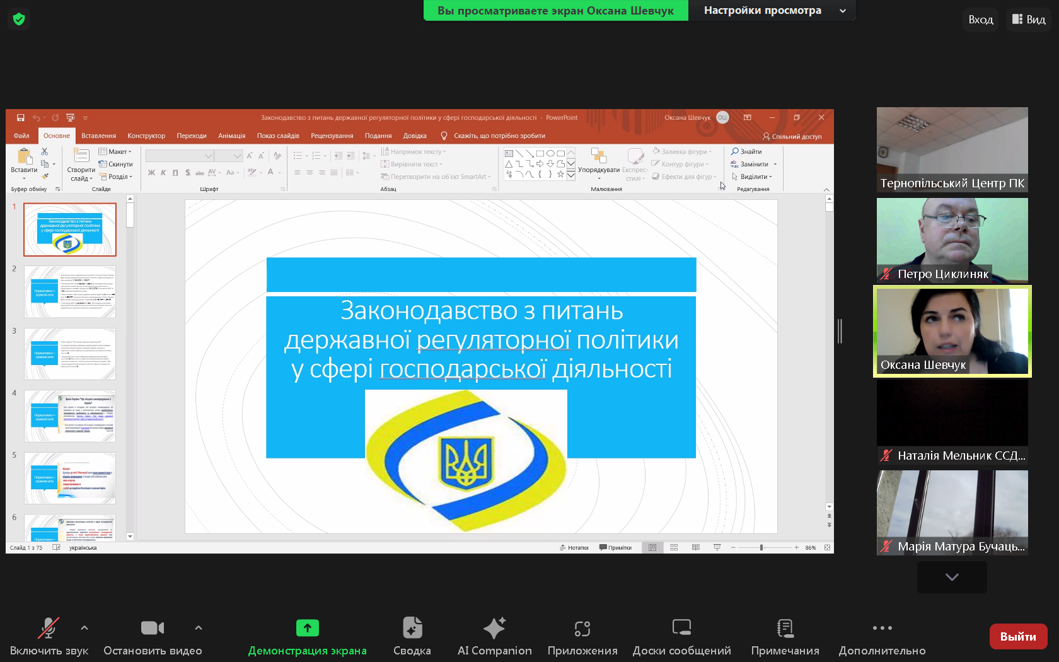Click Скинути reset slide button
1059x662 pixels.
click(115, 164)
